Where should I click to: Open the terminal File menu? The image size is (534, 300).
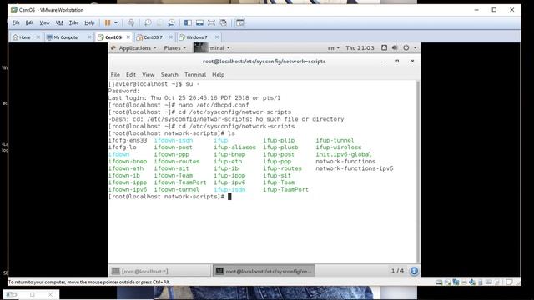[115, 75]
